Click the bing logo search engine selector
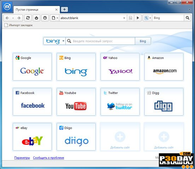Screen dimensions: 195x169 (x=54, y=41)
